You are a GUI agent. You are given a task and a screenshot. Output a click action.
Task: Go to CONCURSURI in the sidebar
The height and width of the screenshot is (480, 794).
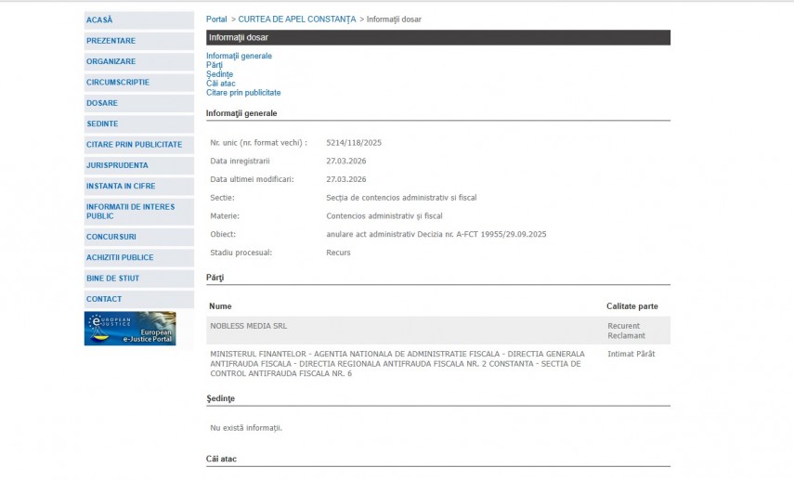(111, 237)
